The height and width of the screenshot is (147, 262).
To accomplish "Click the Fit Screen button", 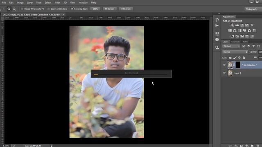I will 110,9.
